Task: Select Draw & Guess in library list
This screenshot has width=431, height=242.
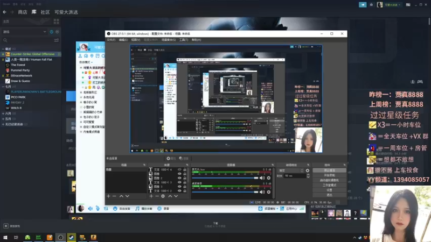Action: pos(20,81)
